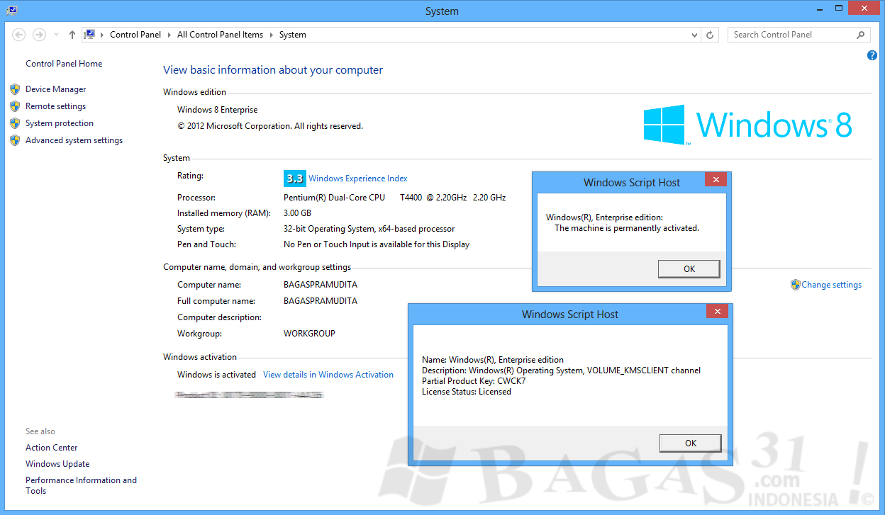Go up one level with the Up arrow
The image size is (885, 515).
[x=72, y=35]
